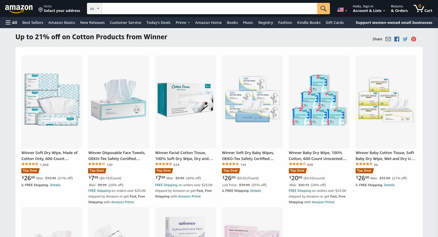The width and height of the screenshot is (438, 237).
Task: Pin this deal on Pinterest
Action: coord(413,39)
